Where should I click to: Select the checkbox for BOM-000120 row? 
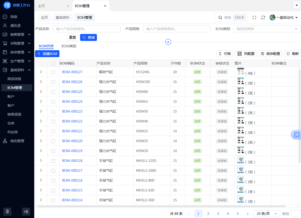pyautogui.click(x=53, y=141)
